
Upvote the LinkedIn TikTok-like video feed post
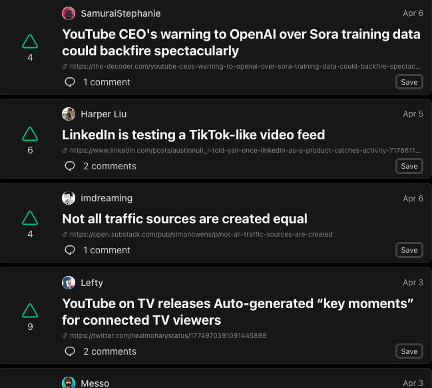pyautogui.click(x=30, y=134)
